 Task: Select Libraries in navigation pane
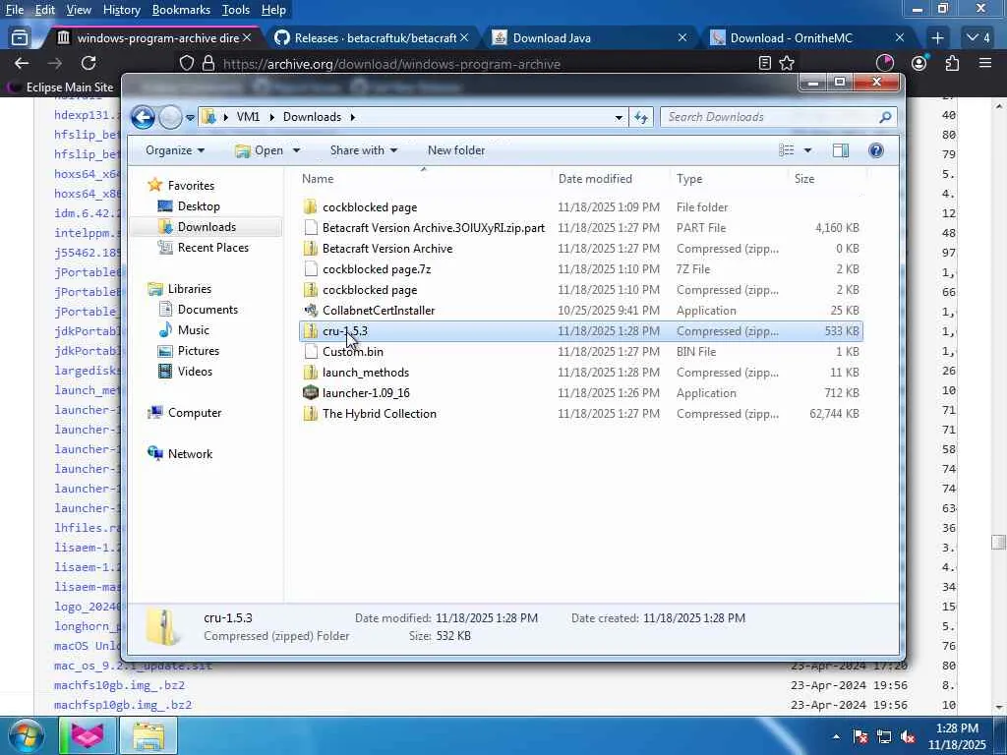[190, 289]
